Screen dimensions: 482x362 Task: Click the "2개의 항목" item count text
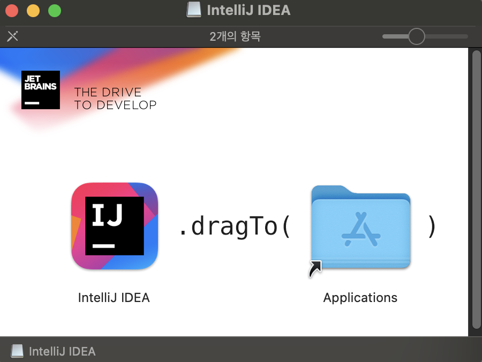235,36
